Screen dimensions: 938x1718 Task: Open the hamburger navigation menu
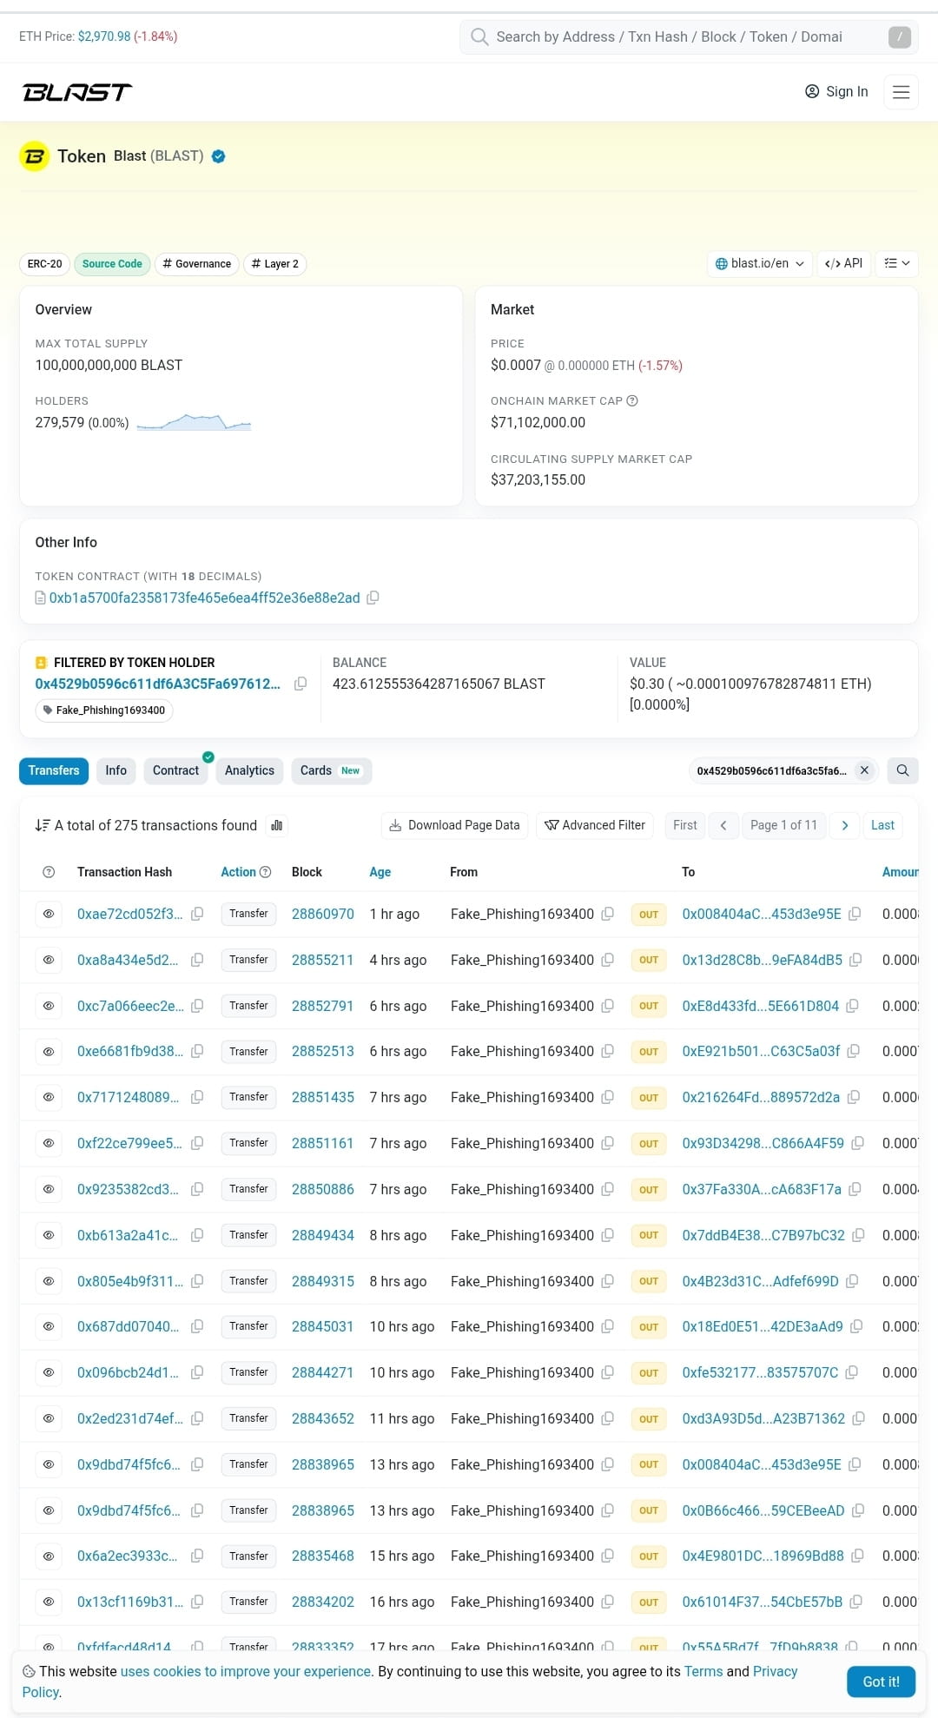coord(901,92)
